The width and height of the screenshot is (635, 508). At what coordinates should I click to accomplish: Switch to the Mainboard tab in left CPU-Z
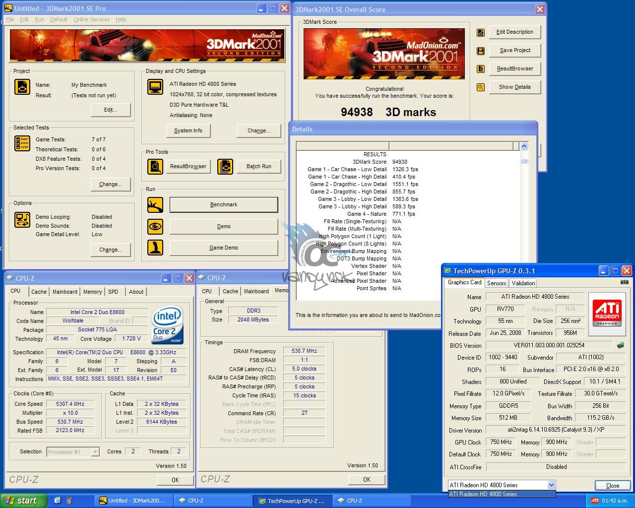coord(65,292)
